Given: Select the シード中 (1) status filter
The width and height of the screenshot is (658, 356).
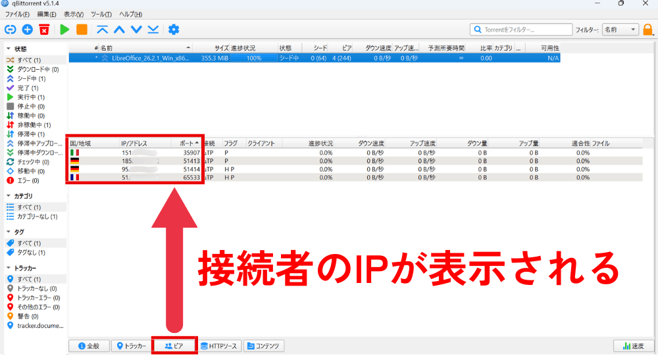Looking at the screenshot, I should [x=31, y=79].
